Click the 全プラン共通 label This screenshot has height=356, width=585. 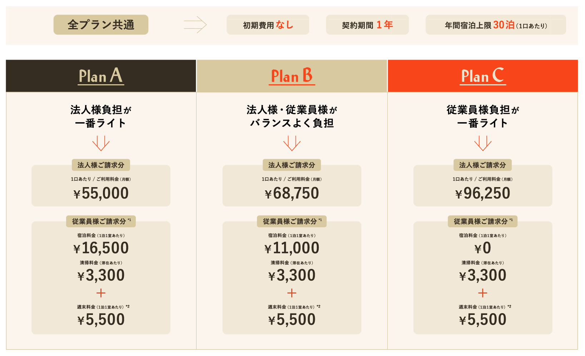101,25
